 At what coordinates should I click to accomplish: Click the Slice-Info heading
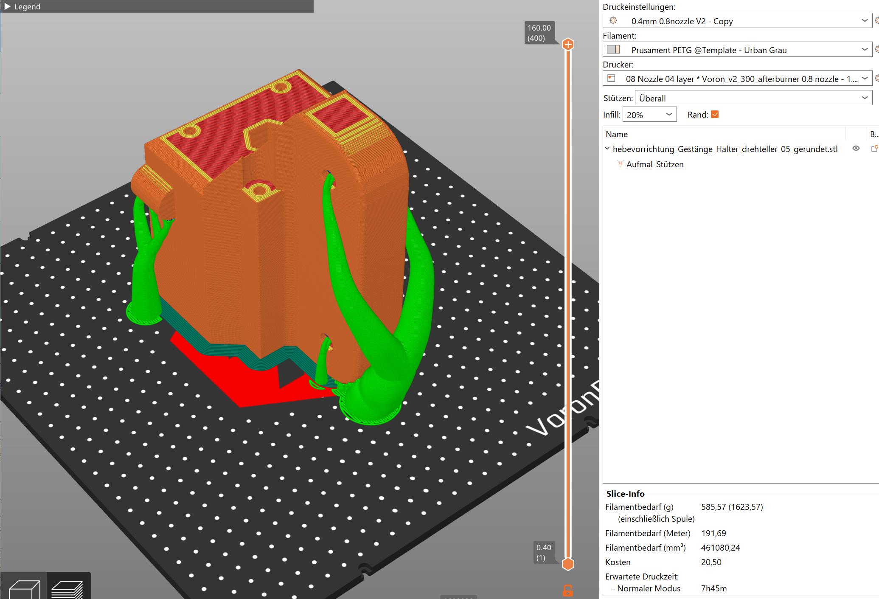[625, 494]
